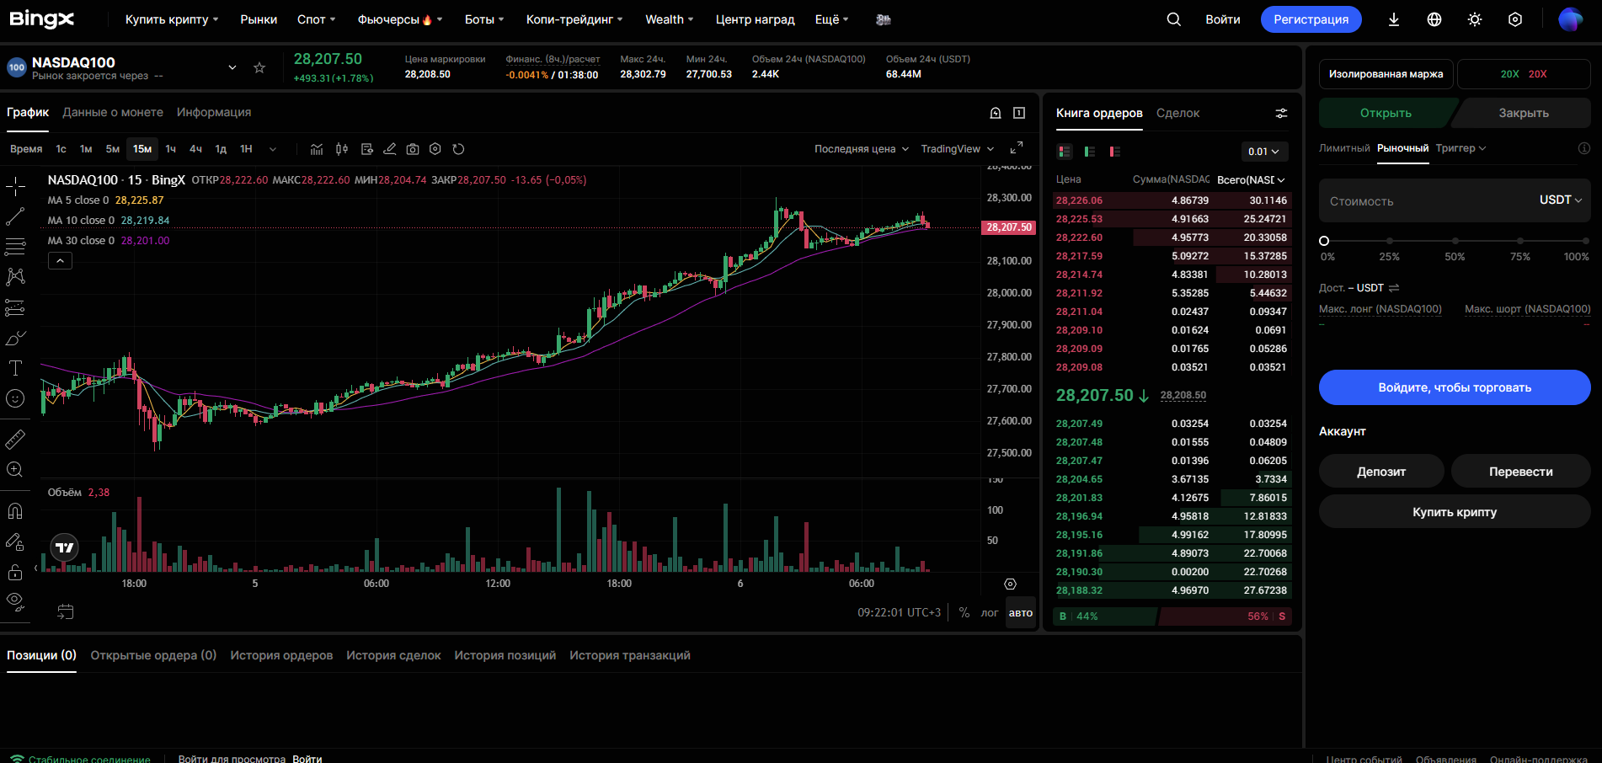Select the Закрыть position mode
The width and height of the screenshot is (1602, 763).
[x=1524, y=113]
